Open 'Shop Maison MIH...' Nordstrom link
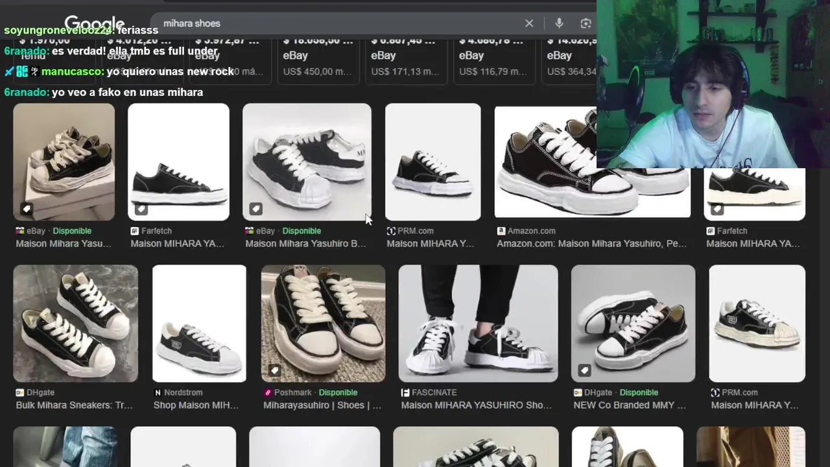The width and height of the screenshot is (830, 467). 196,405
